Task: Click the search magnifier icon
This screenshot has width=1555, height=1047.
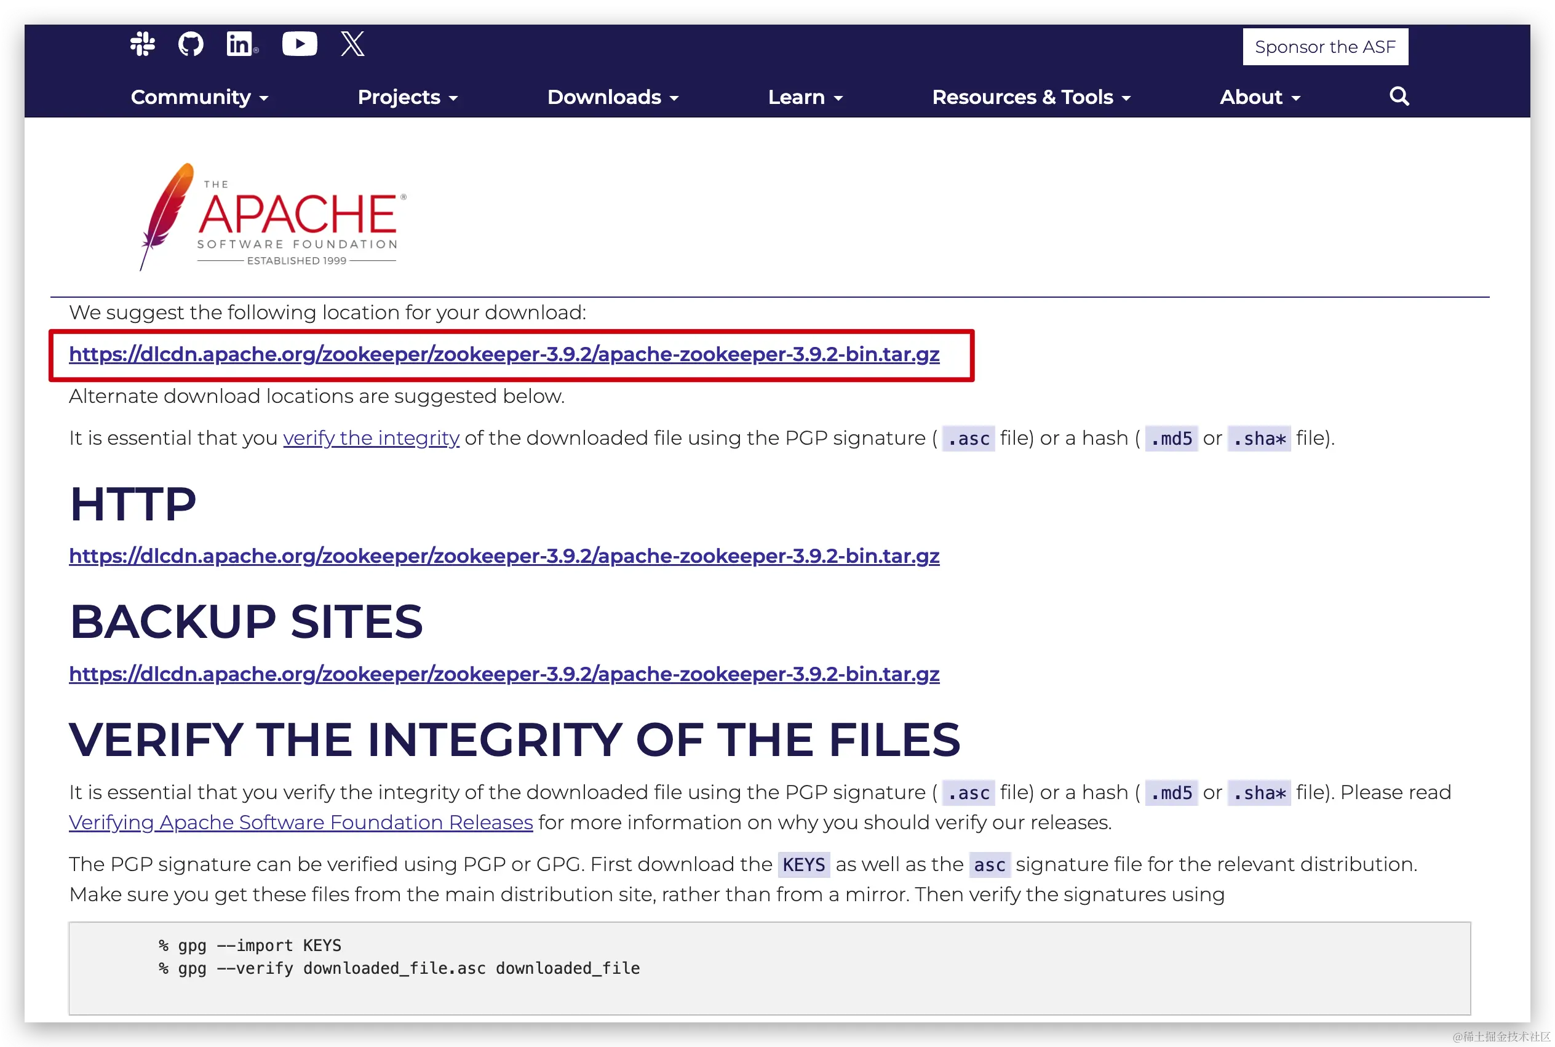Action: click(1399, 96)
